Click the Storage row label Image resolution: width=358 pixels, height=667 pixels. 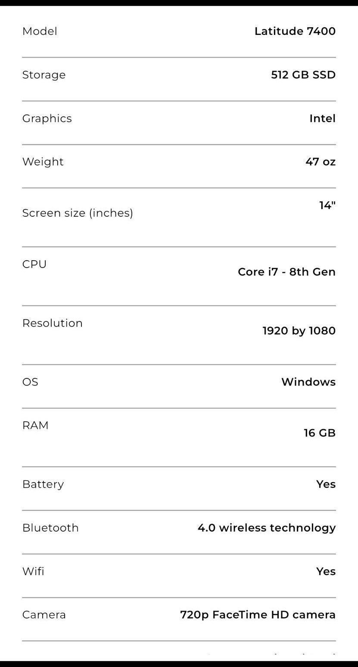(x=44, y=75)
